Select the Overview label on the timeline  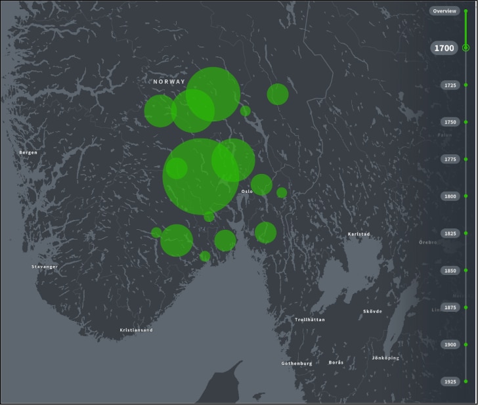click(444, 11)
